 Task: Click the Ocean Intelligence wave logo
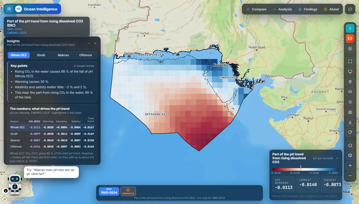18,9
